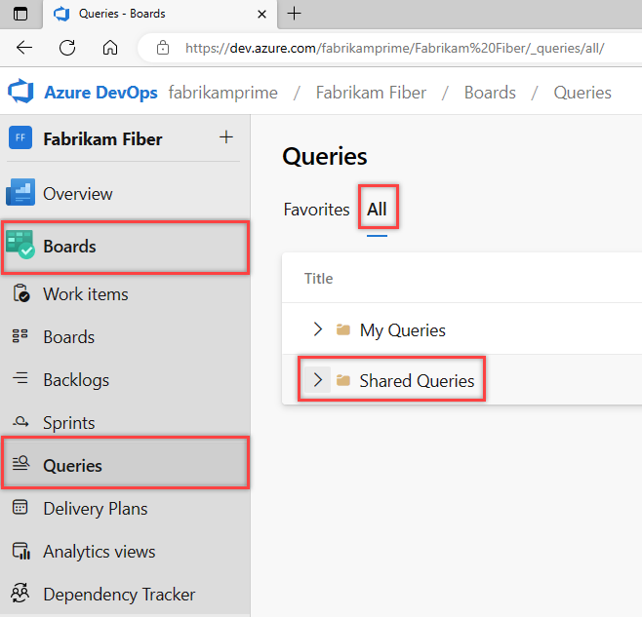Click the Queries search-list icon
Viewport: 642px width, 617px height.
coord(20,463)
